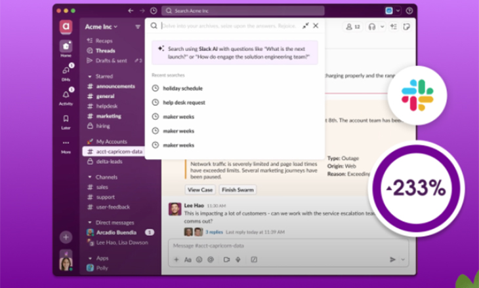Expand the Acme Inc workspace menu
Screen dimensions: 479x288
click(x=101, y=27)
